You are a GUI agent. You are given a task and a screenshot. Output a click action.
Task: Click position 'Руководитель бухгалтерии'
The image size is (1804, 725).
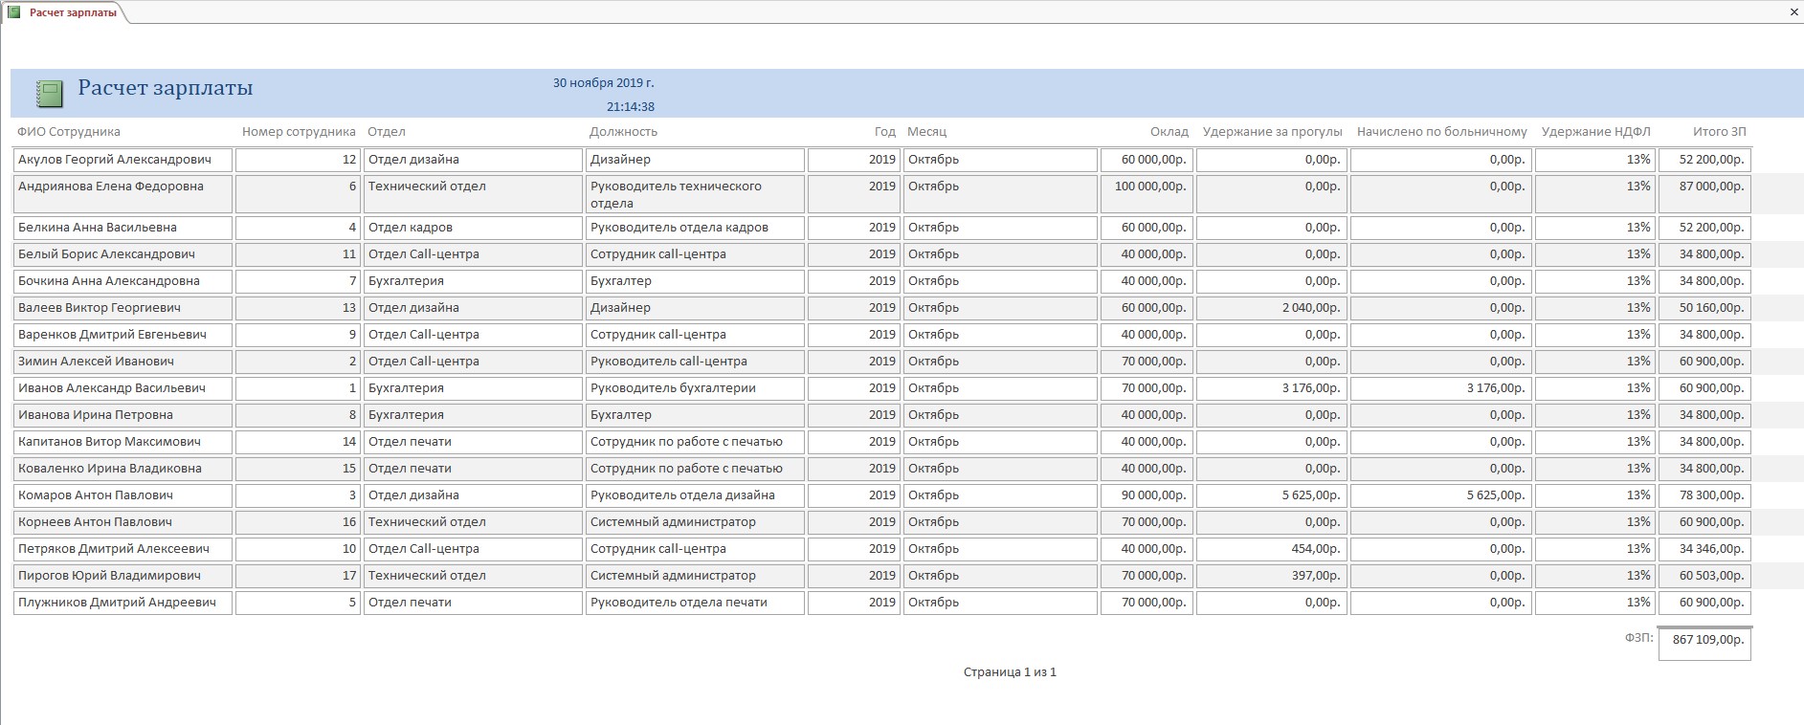coord(695,388)
